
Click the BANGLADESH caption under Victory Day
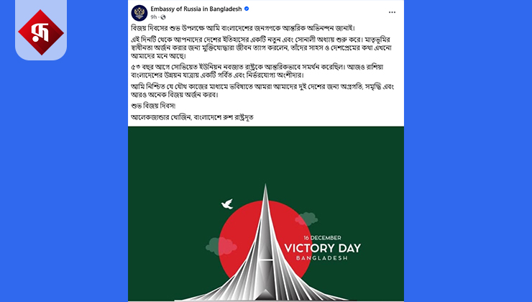[321, 258]
